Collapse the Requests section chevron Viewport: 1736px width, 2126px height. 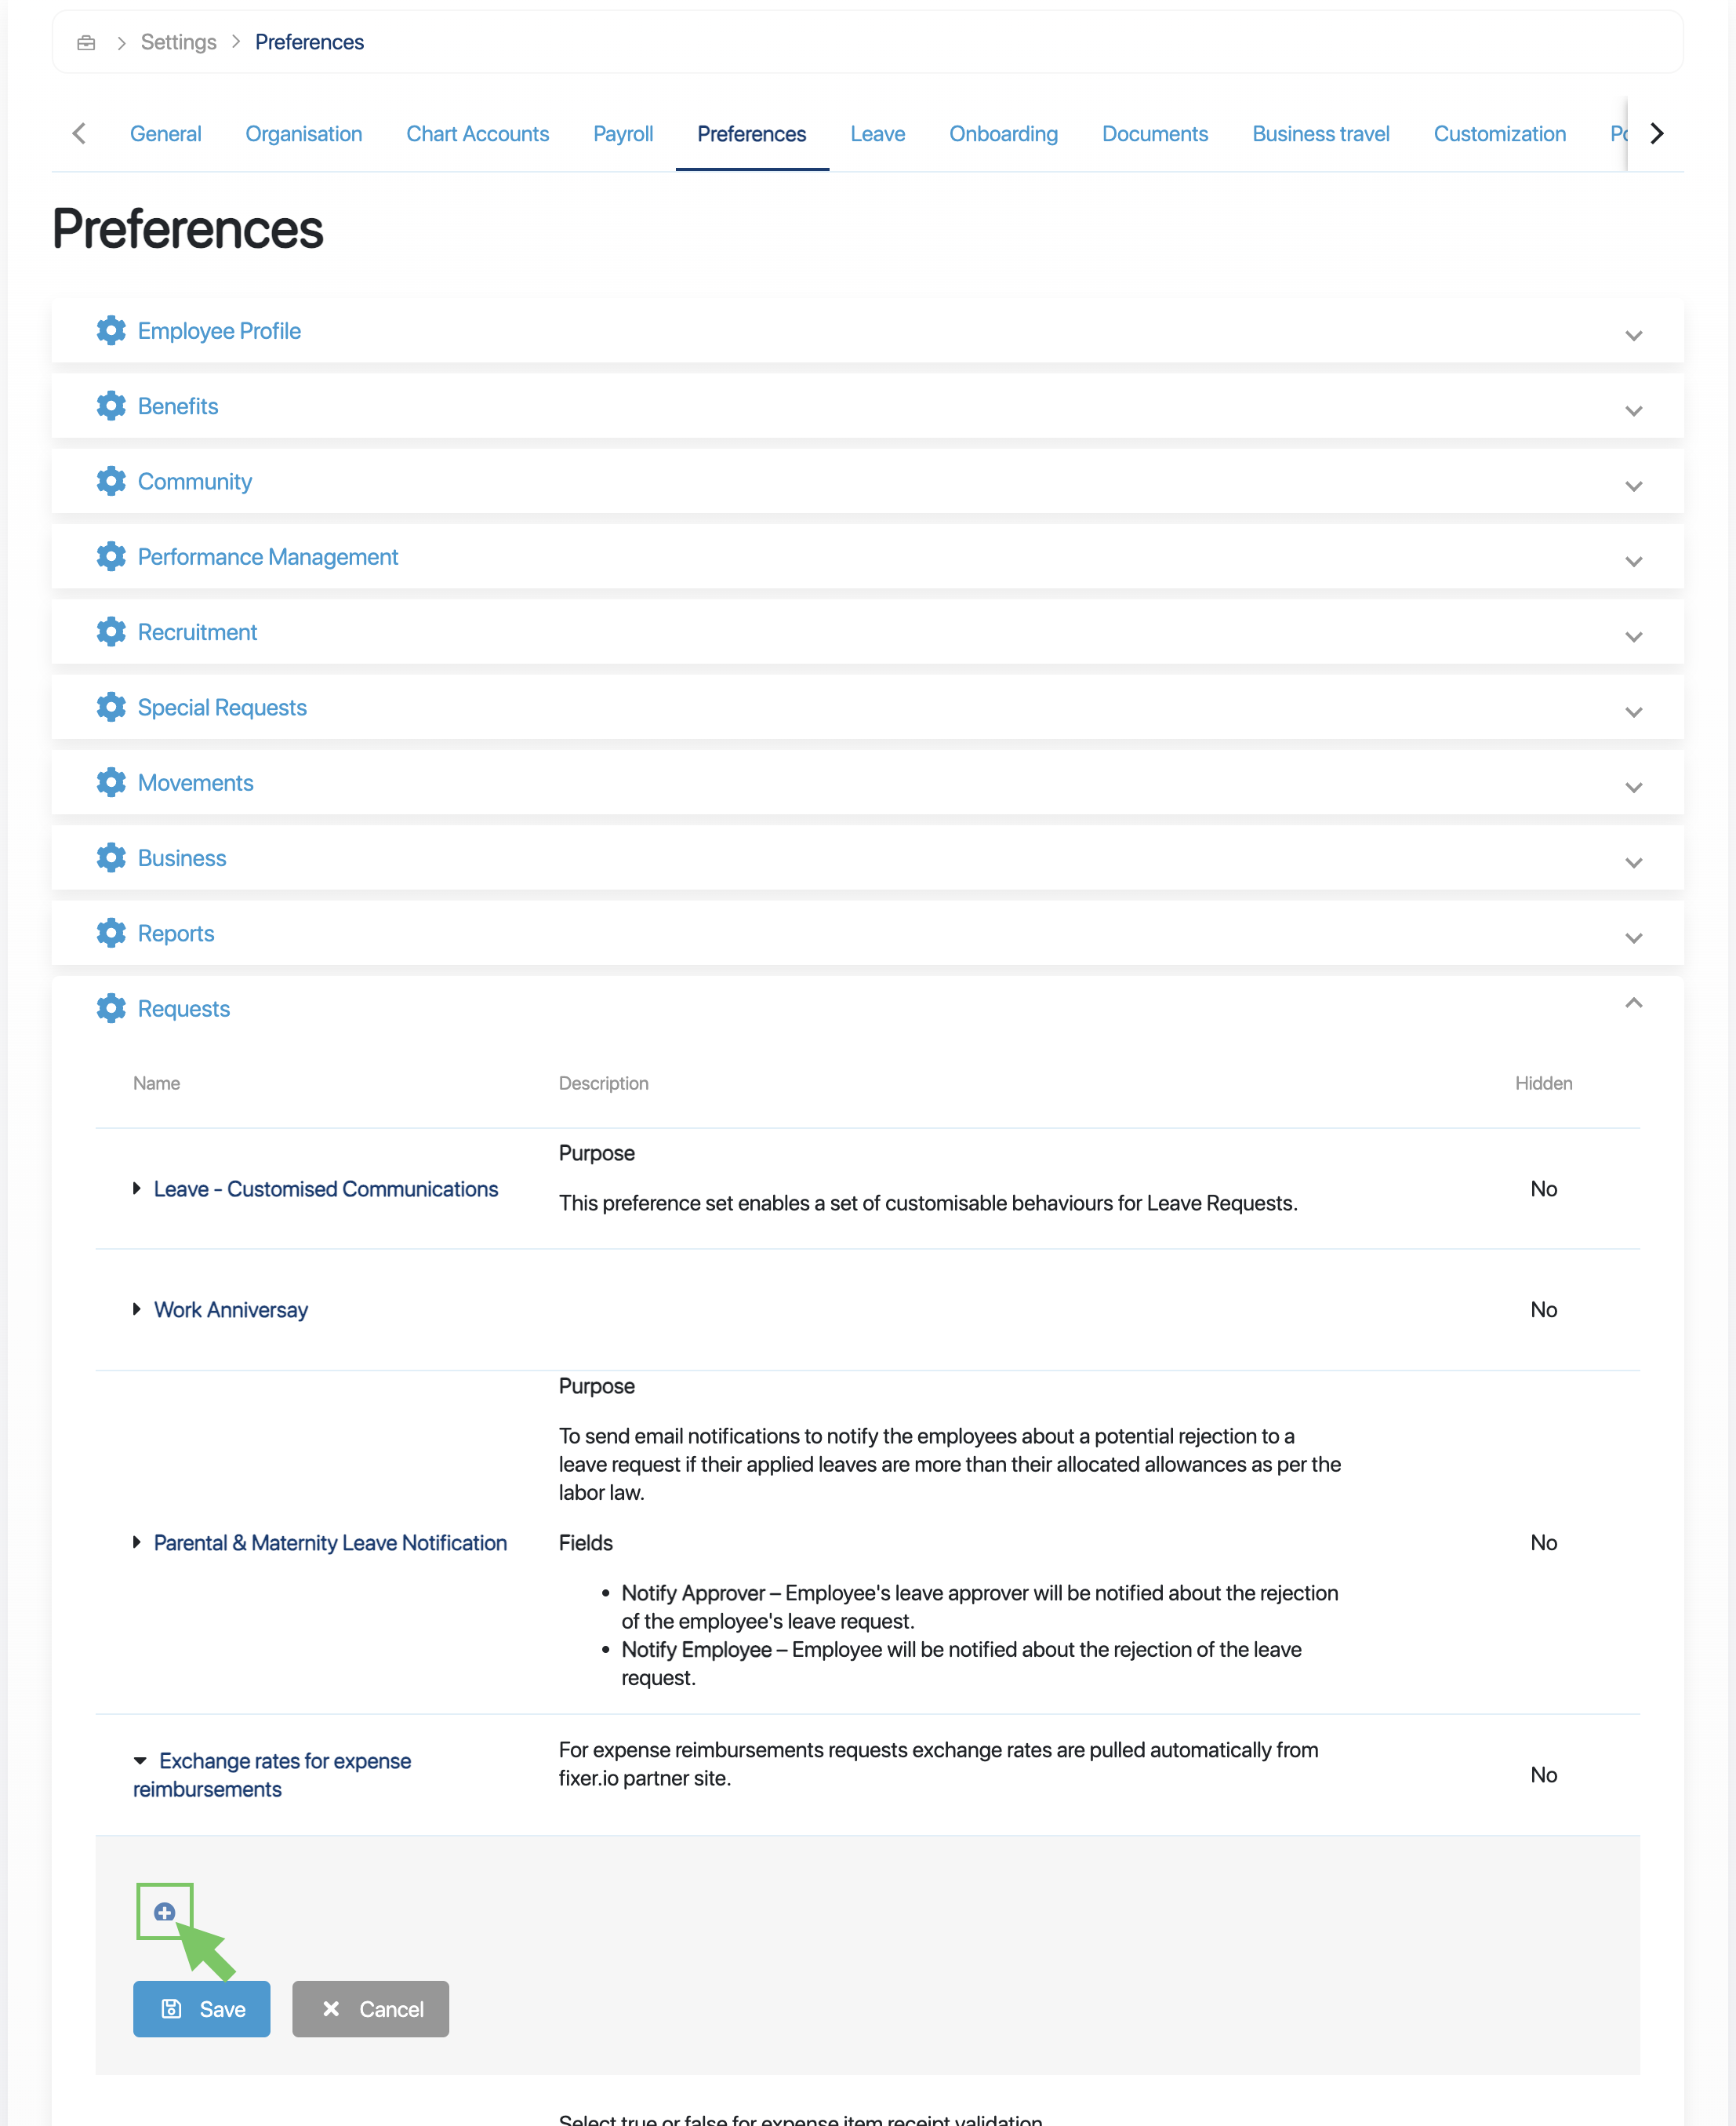1633,1003
